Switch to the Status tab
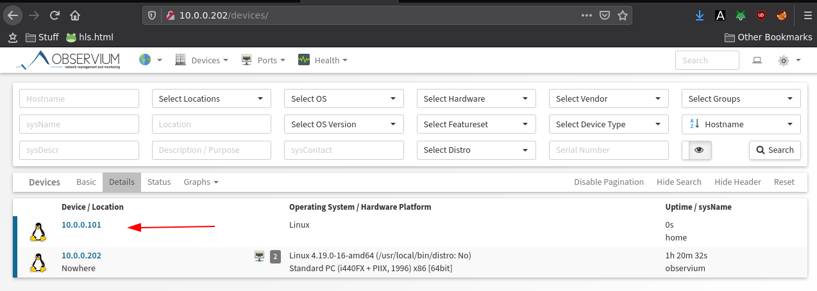 point(159,182)
